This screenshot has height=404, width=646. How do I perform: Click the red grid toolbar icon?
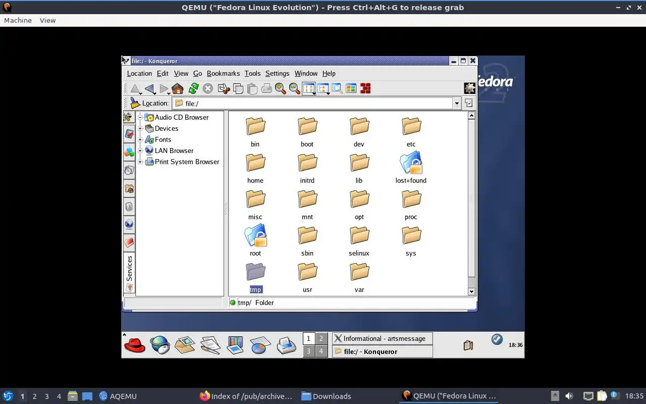[365, 89]
